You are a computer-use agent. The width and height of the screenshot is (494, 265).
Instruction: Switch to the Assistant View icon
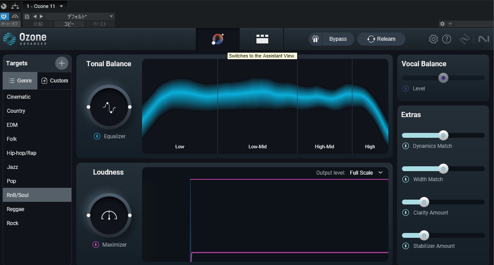click(218, 39)
